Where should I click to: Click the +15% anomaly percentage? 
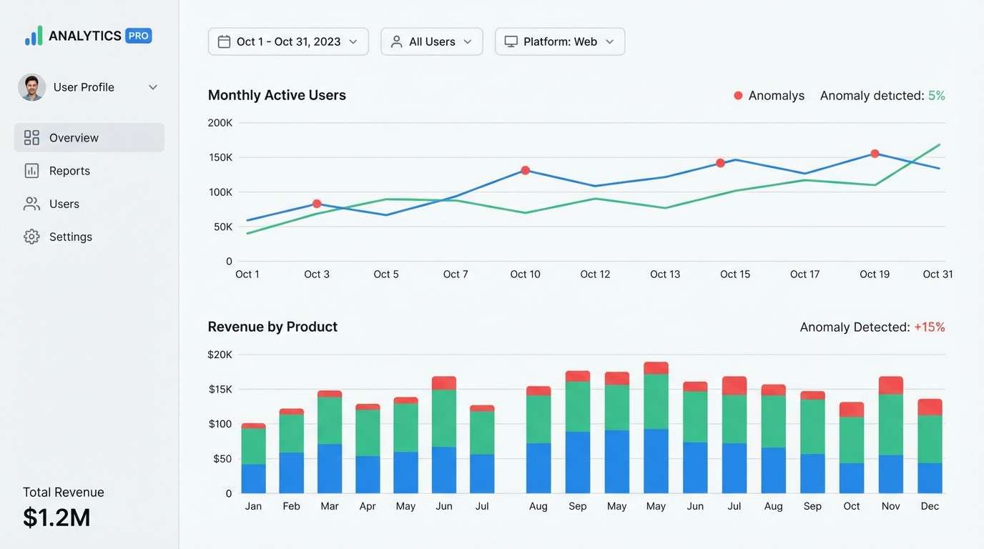click(930, 327)
